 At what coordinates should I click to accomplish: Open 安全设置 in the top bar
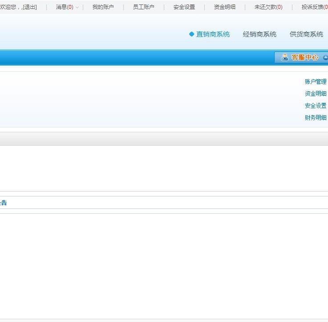point(184,7)
